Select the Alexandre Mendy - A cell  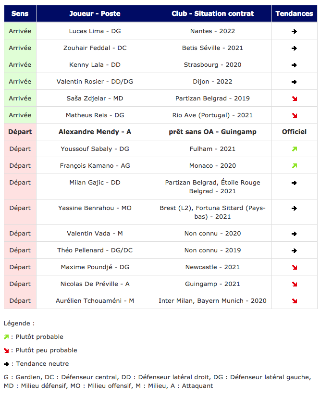point(95,132)
